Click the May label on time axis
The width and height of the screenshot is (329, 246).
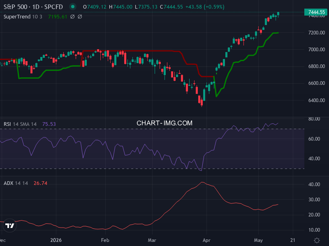click(x=258, y=240)
